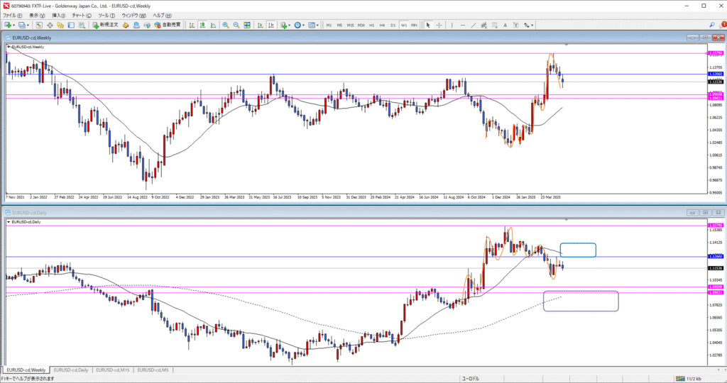Expand the periodicity clock dropdown

click(305, 25)
